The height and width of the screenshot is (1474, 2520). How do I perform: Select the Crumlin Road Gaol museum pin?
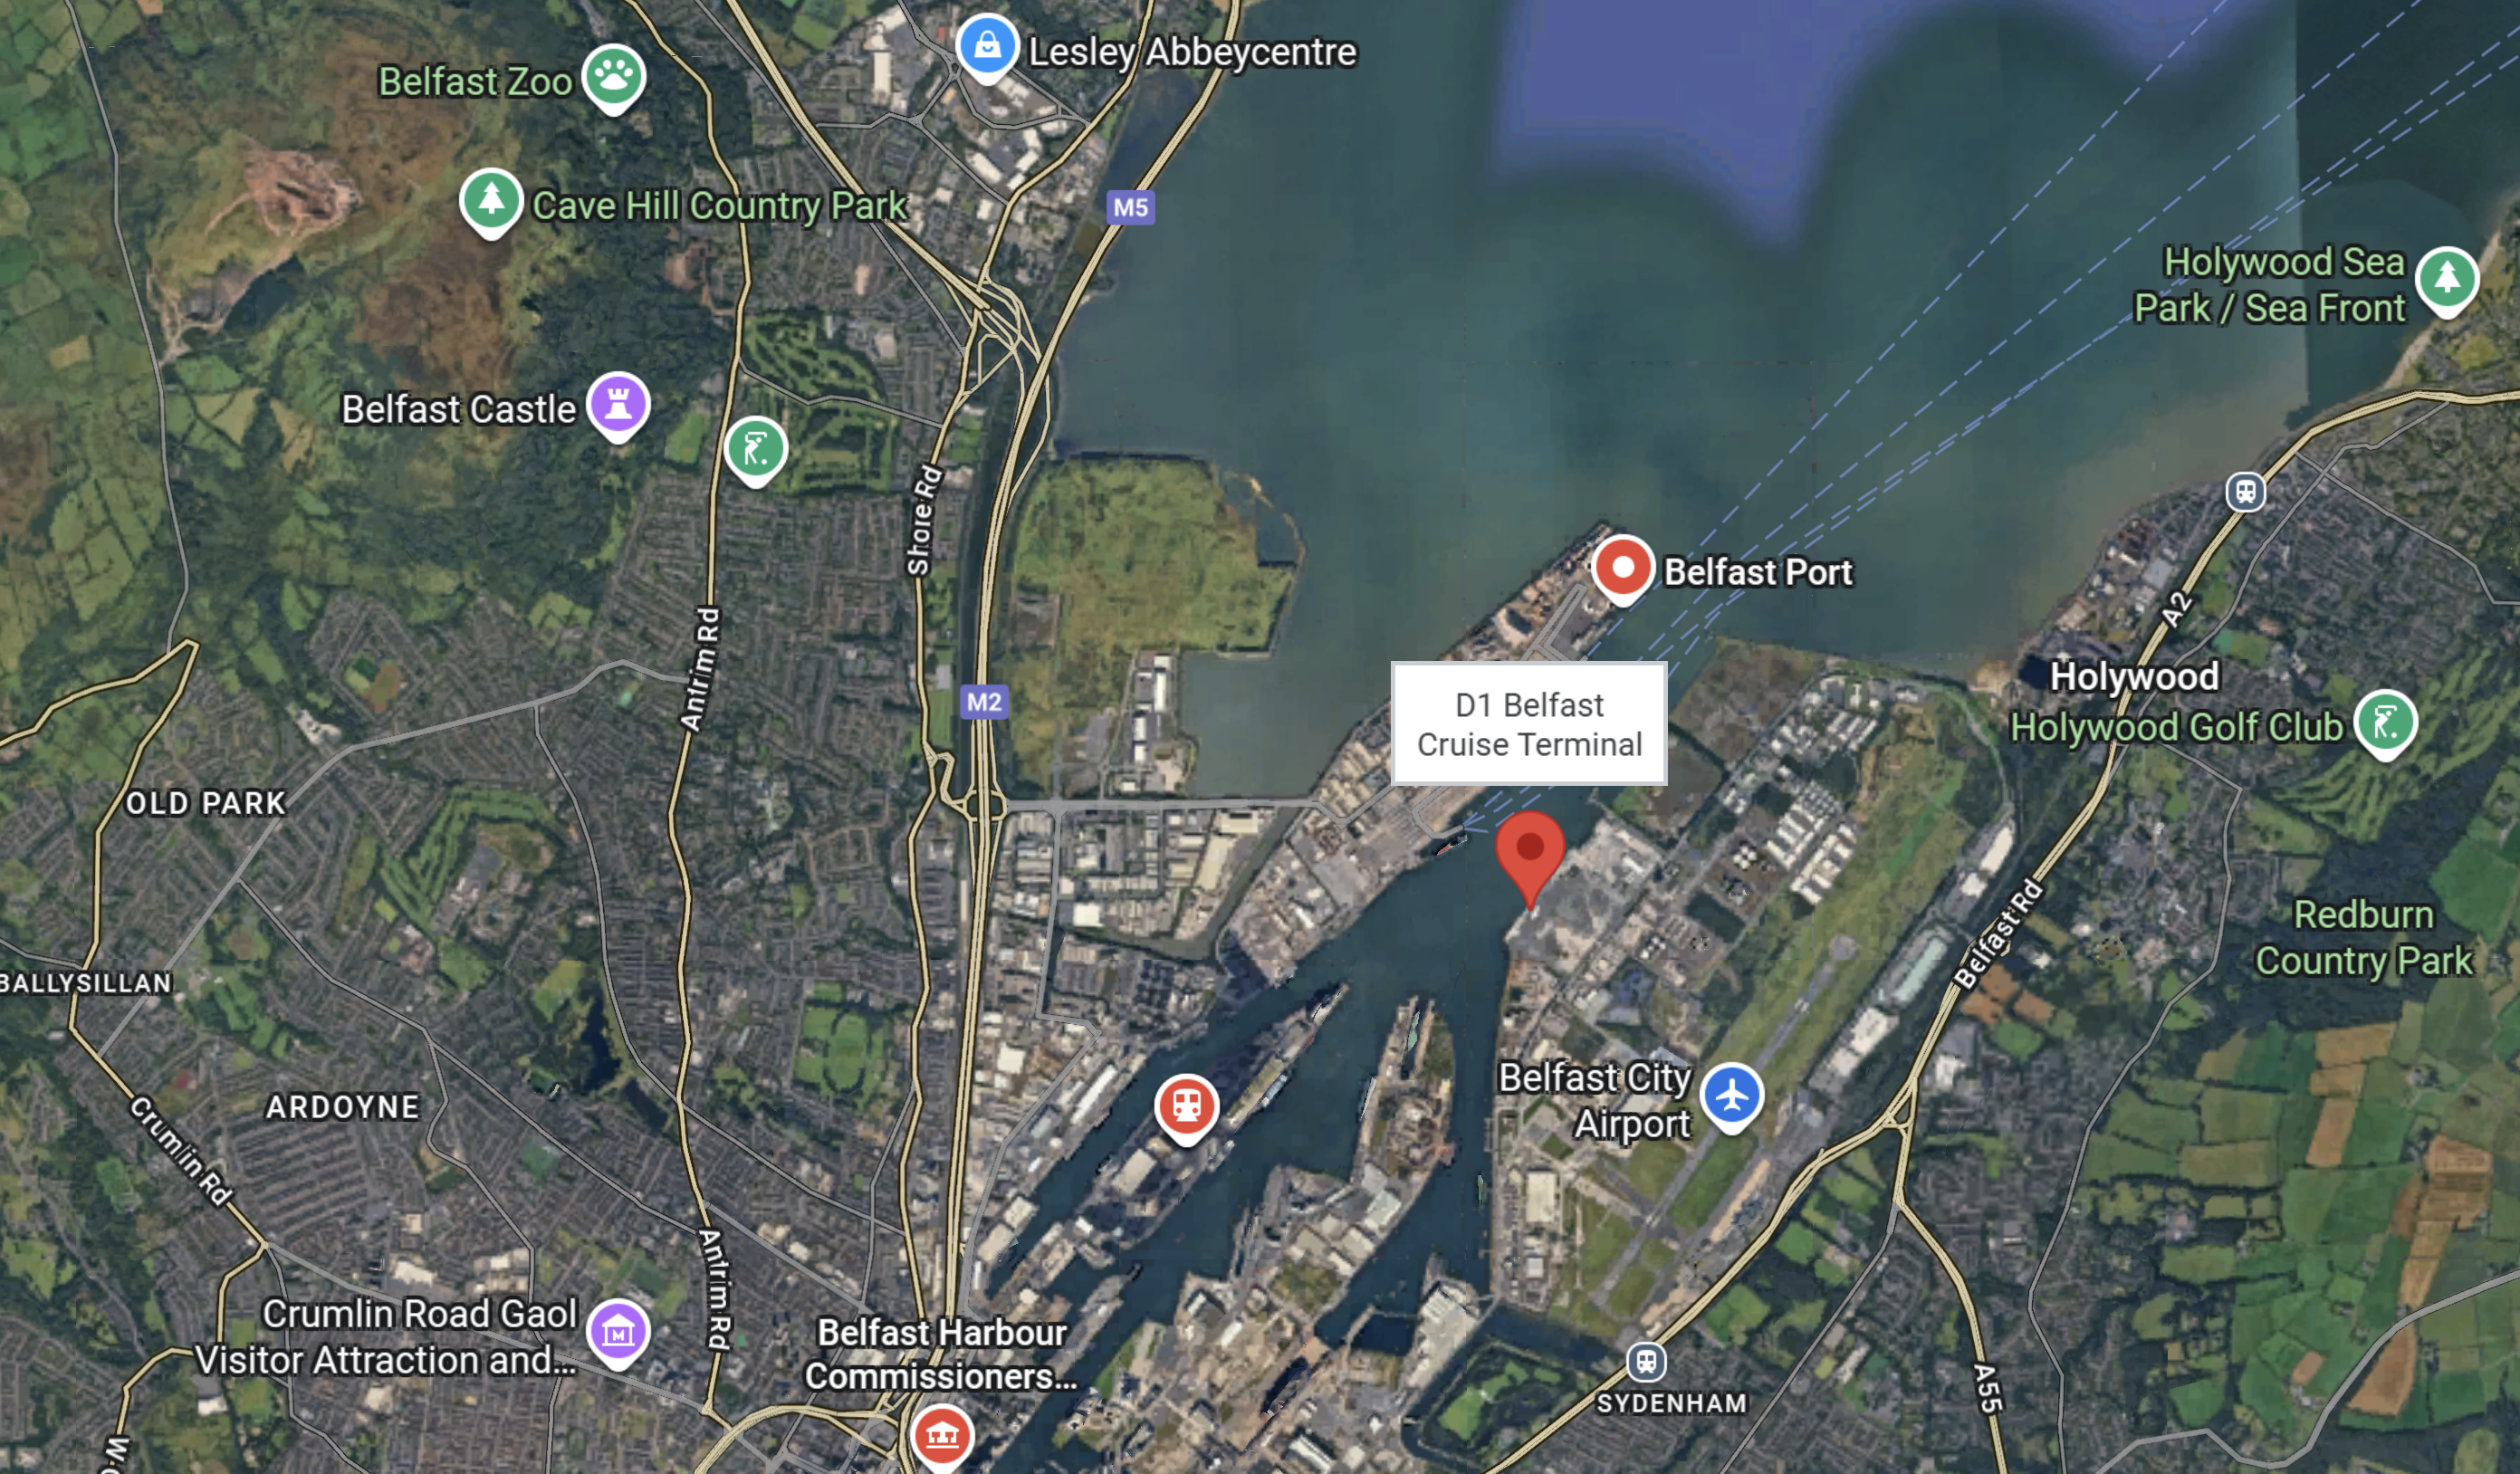[x=618, y=1333]
